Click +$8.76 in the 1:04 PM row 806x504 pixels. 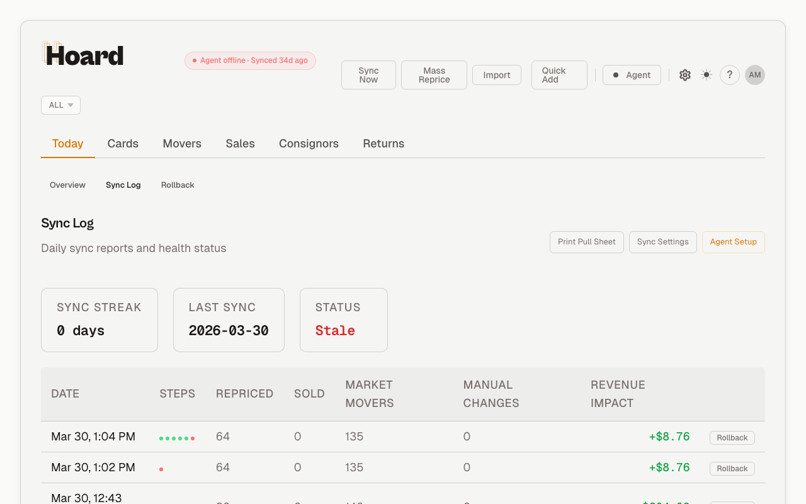[669, 437]
